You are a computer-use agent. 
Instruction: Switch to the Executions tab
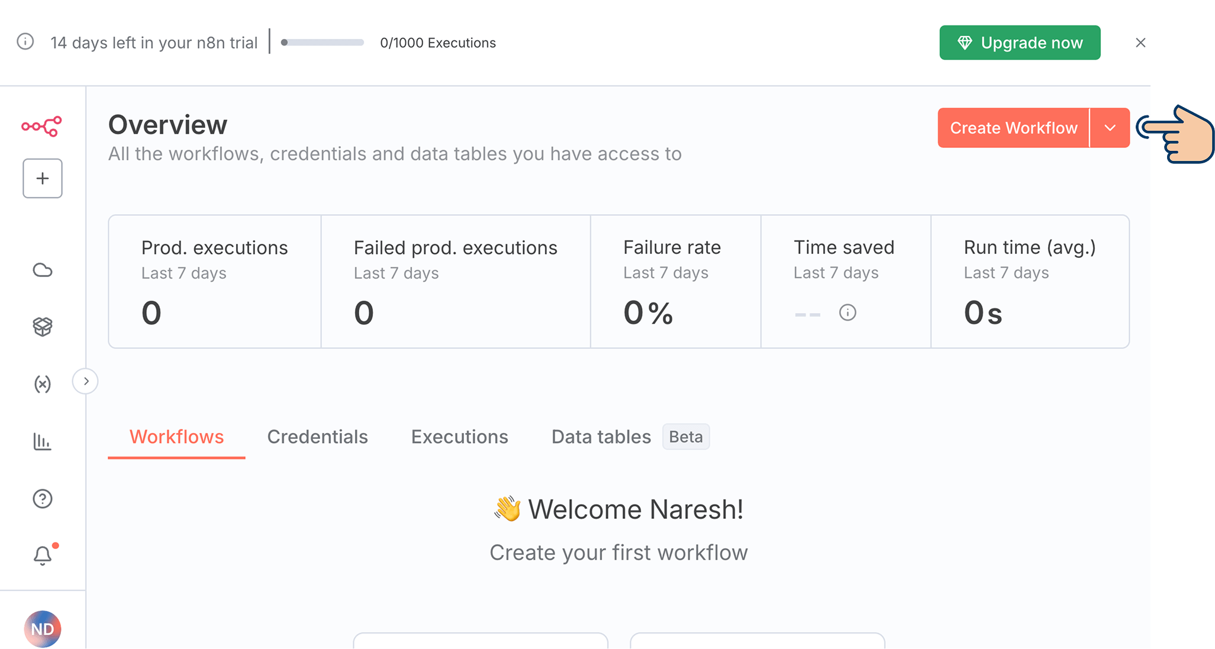[x=459, y=437]
